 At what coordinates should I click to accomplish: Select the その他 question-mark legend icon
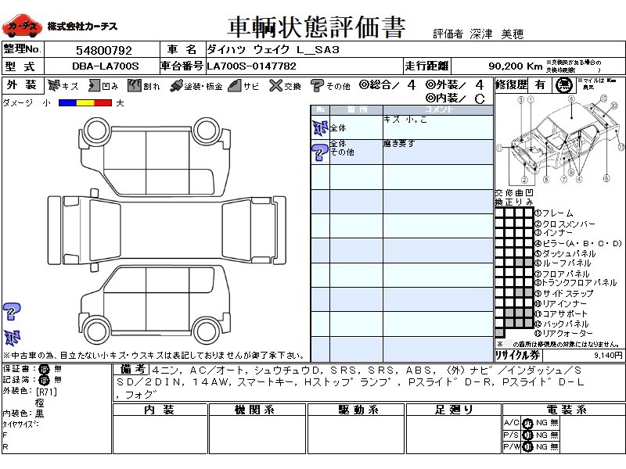[317, 85]
